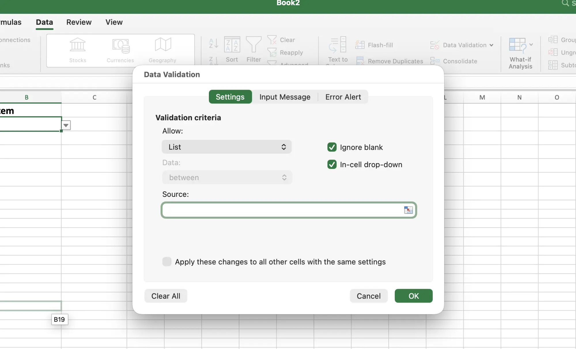Expand the Data Validation dropdown arrow
576x349 pixels.
pos(491,45)
